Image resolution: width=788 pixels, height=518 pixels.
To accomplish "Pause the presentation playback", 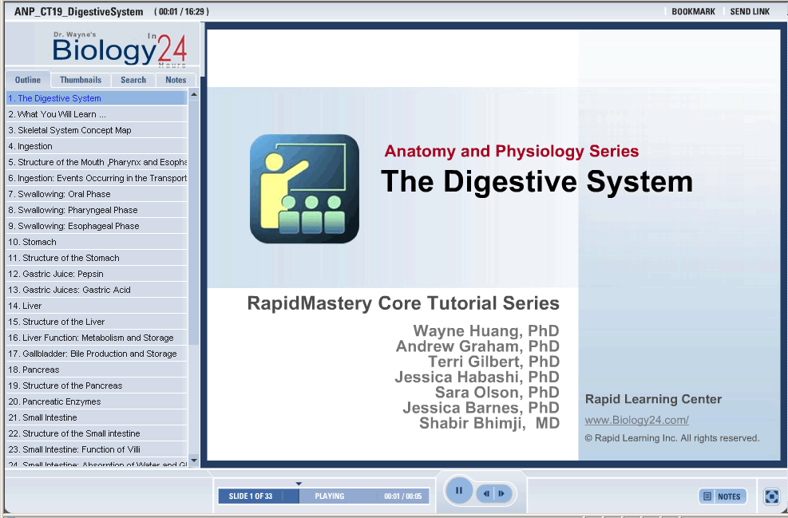I will pos(459,491).
